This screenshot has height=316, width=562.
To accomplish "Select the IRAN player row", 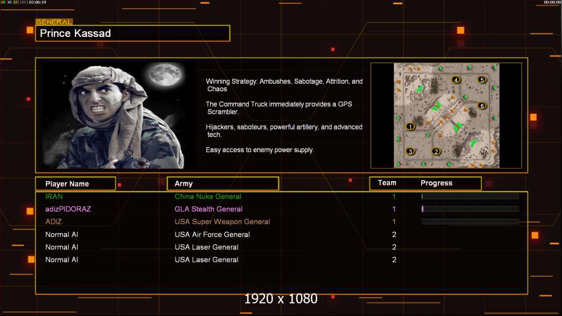I will pyautogui.click(x=282, y=196).
